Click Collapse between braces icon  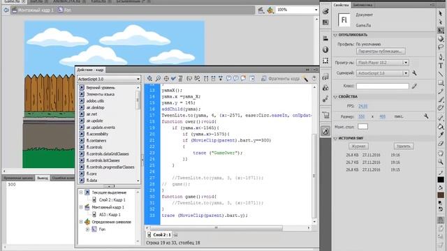[x=206, y=79]
